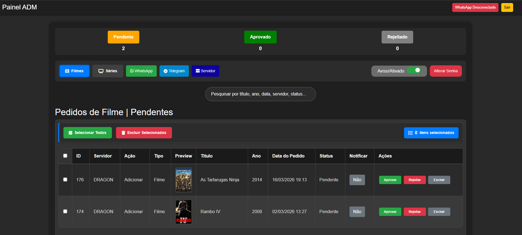Click the itens selecionados list counter
The image size is (522, 235).
(x=431, y=133)
